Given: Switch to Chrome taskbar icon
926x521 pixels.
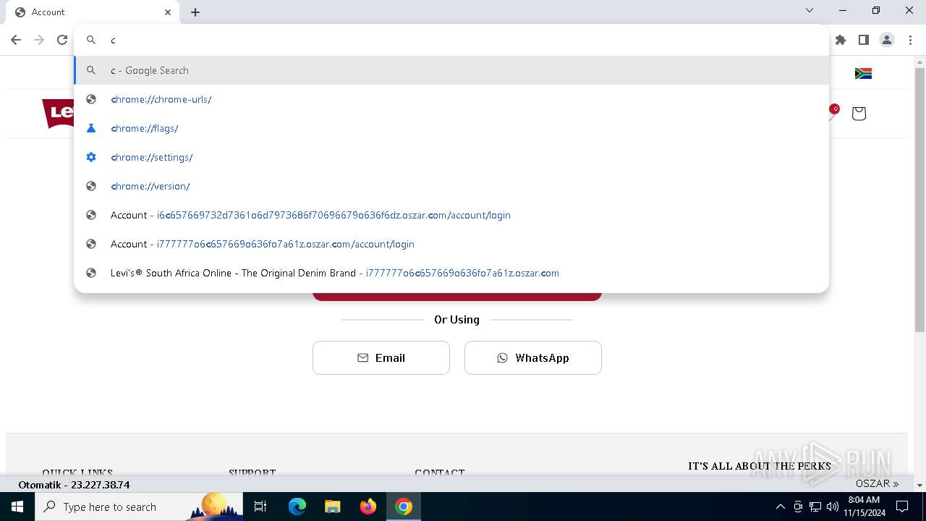Looking at the screenshot, I should pyautogui.click(x=404, y=507).
